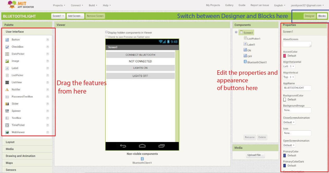Click the PrimaryColorDark swatch
Viewport: 329px width, 173px height.
tap(285, 165)
